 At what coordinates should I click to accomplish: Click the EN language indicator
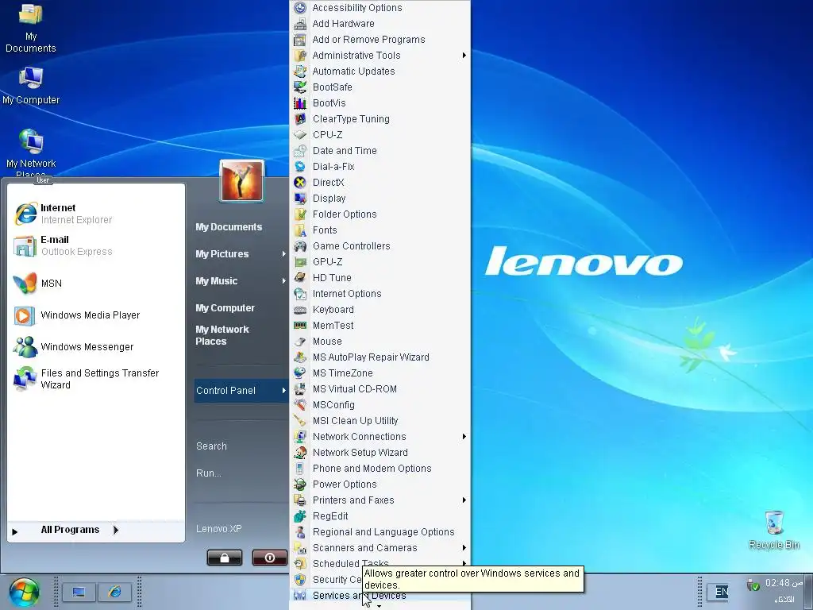(x=721, y=592)
